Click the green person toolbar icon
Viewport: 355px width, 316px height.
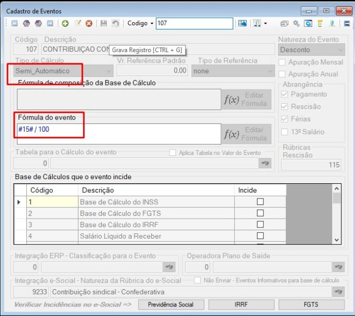pyautogui.click(x=332, y=23)
